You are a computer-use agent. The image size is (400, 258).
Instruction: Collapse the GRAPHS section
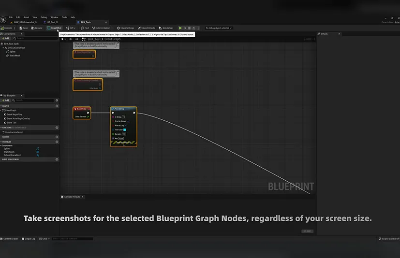1,106
